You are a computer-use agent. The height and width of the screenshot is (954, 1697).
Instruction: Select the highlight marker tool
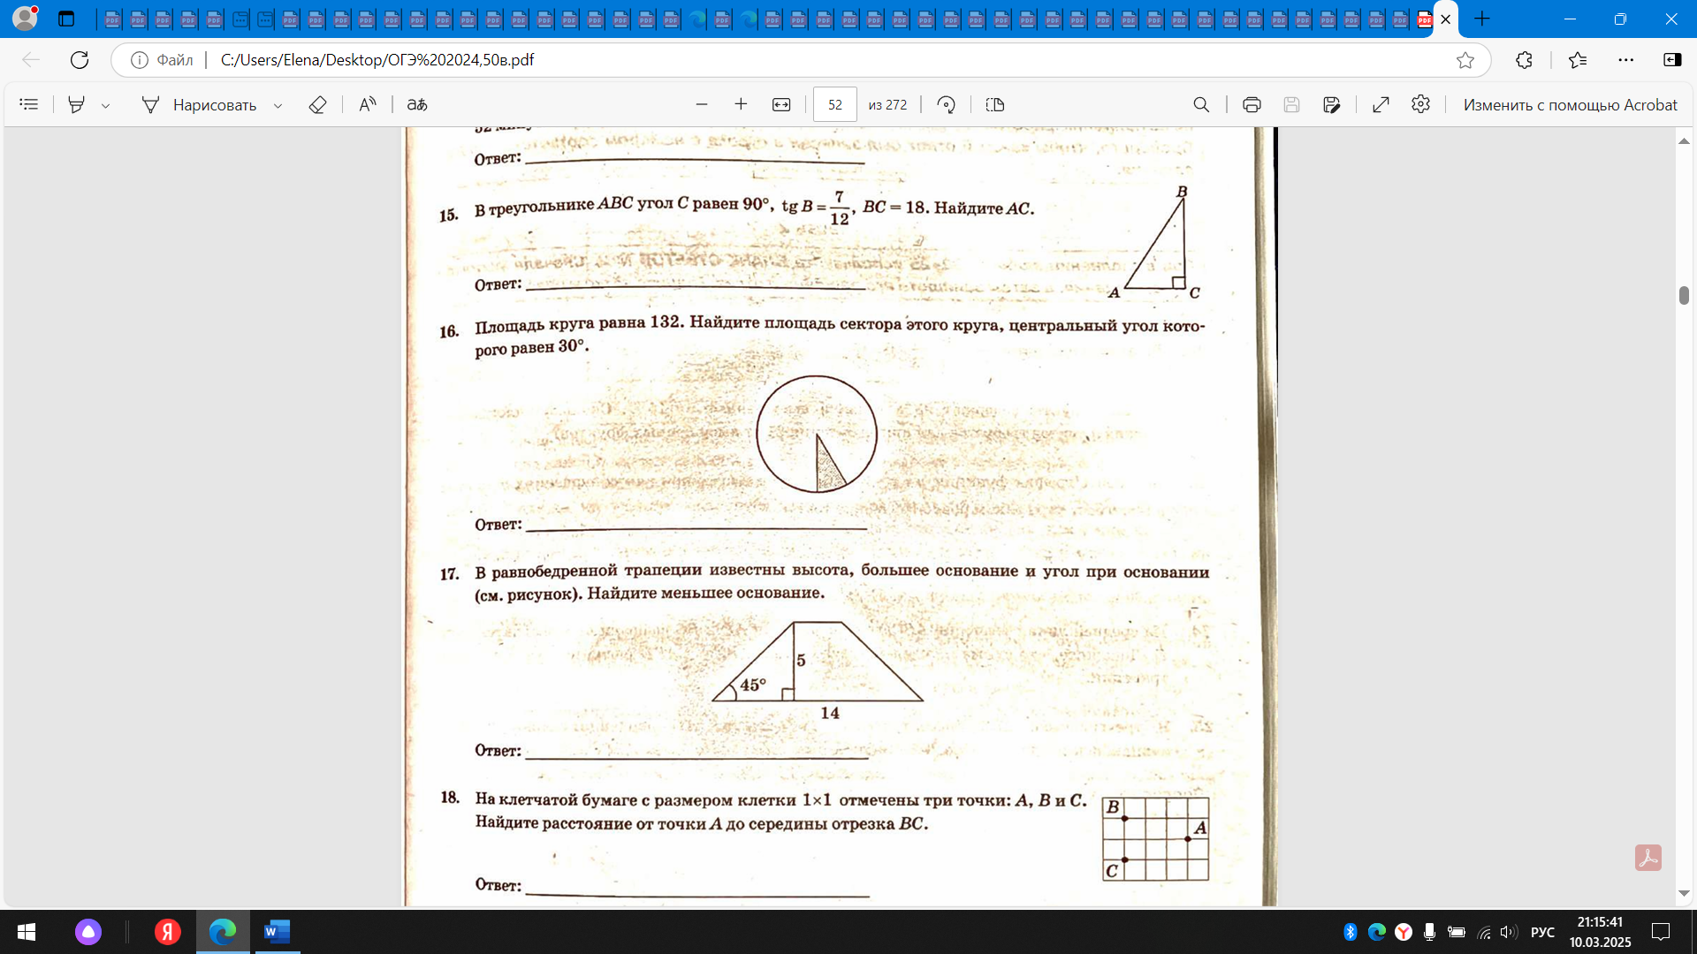coord(77,104)
